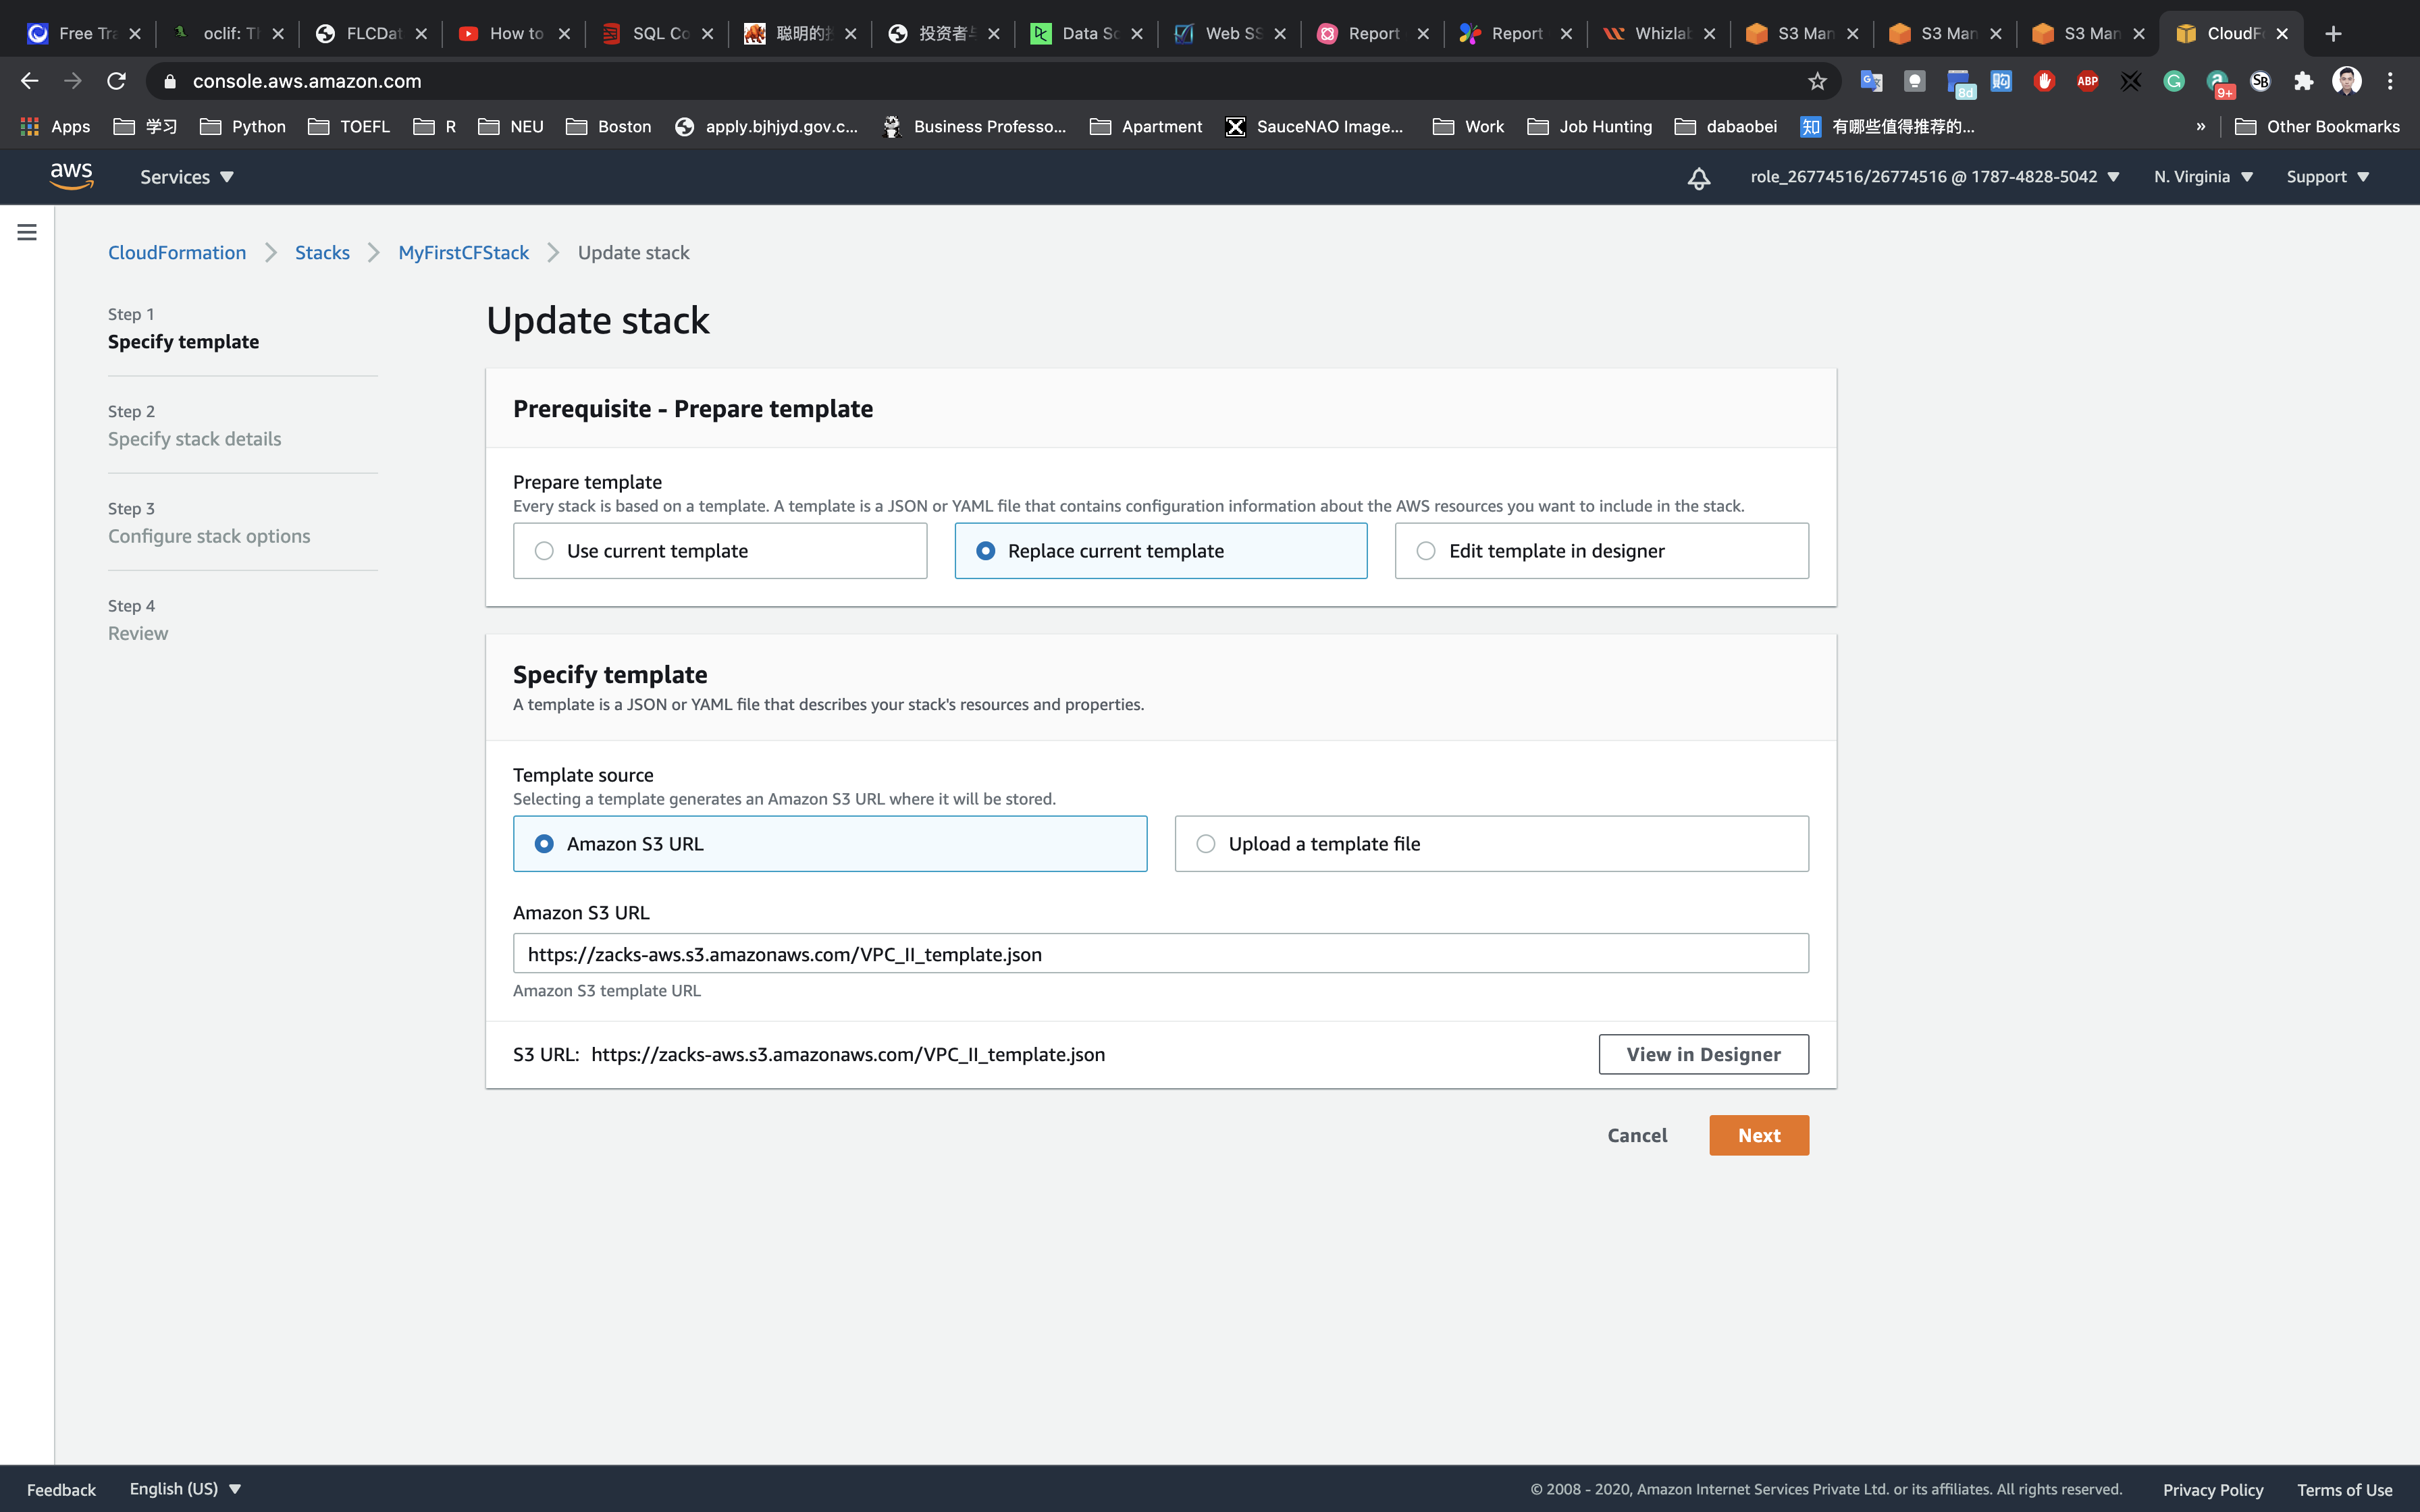Open the AWS notifications bell
Viewport: 2420px width, 1512px height.
[1698, 178]
